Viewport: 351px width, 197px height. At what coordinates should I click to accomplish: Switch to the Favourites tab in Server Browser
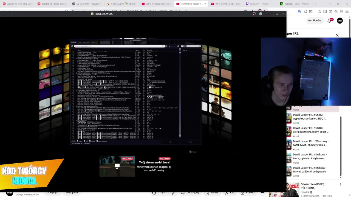(x=86, y=43)
